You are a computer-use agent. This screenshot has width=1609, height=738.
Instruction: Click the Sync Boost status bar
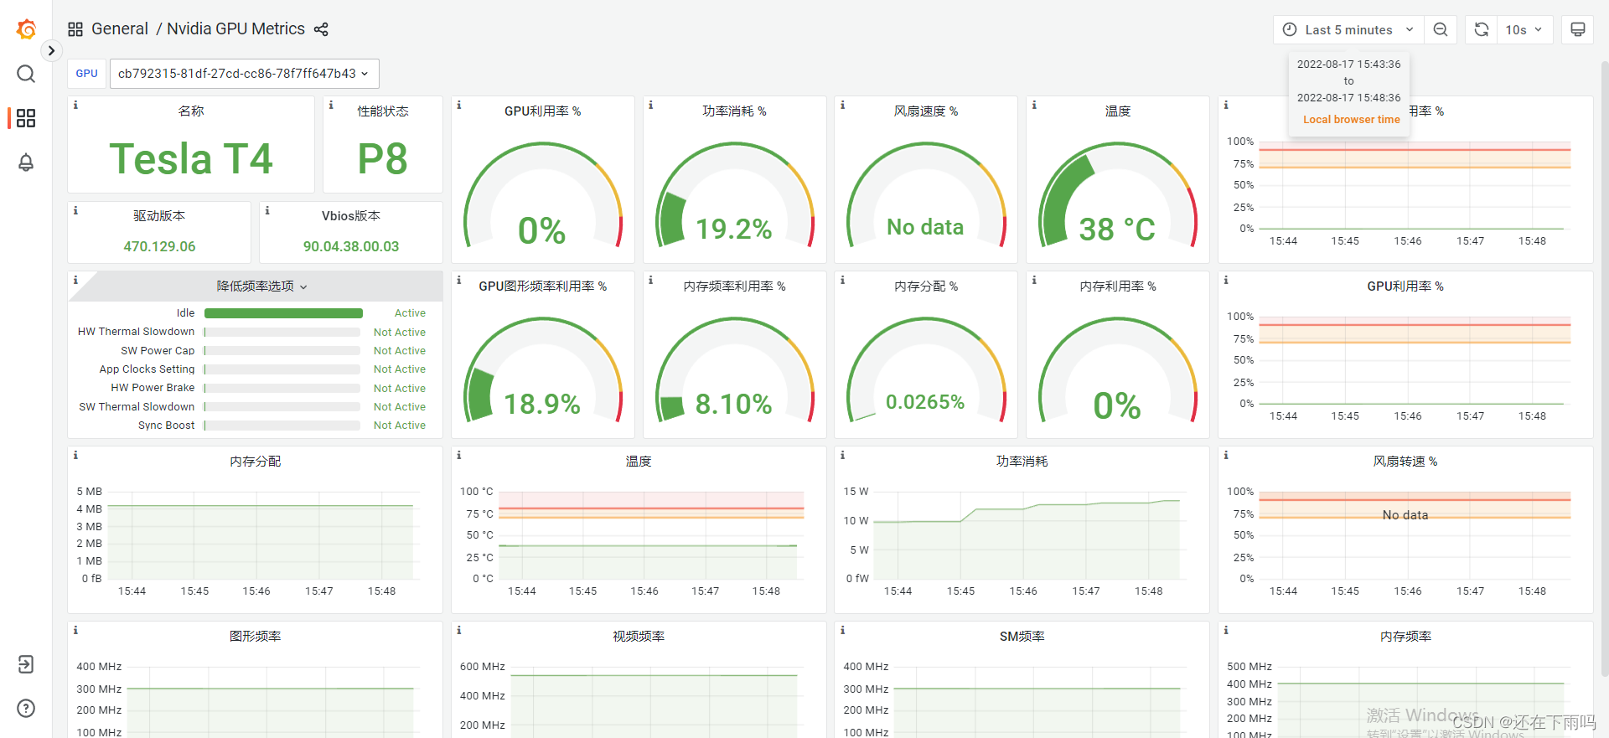click(x=282, y=426)
